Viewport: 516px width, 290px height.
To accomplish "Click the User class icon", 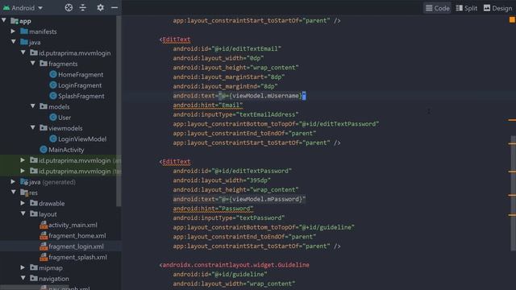I will (53, 117).
